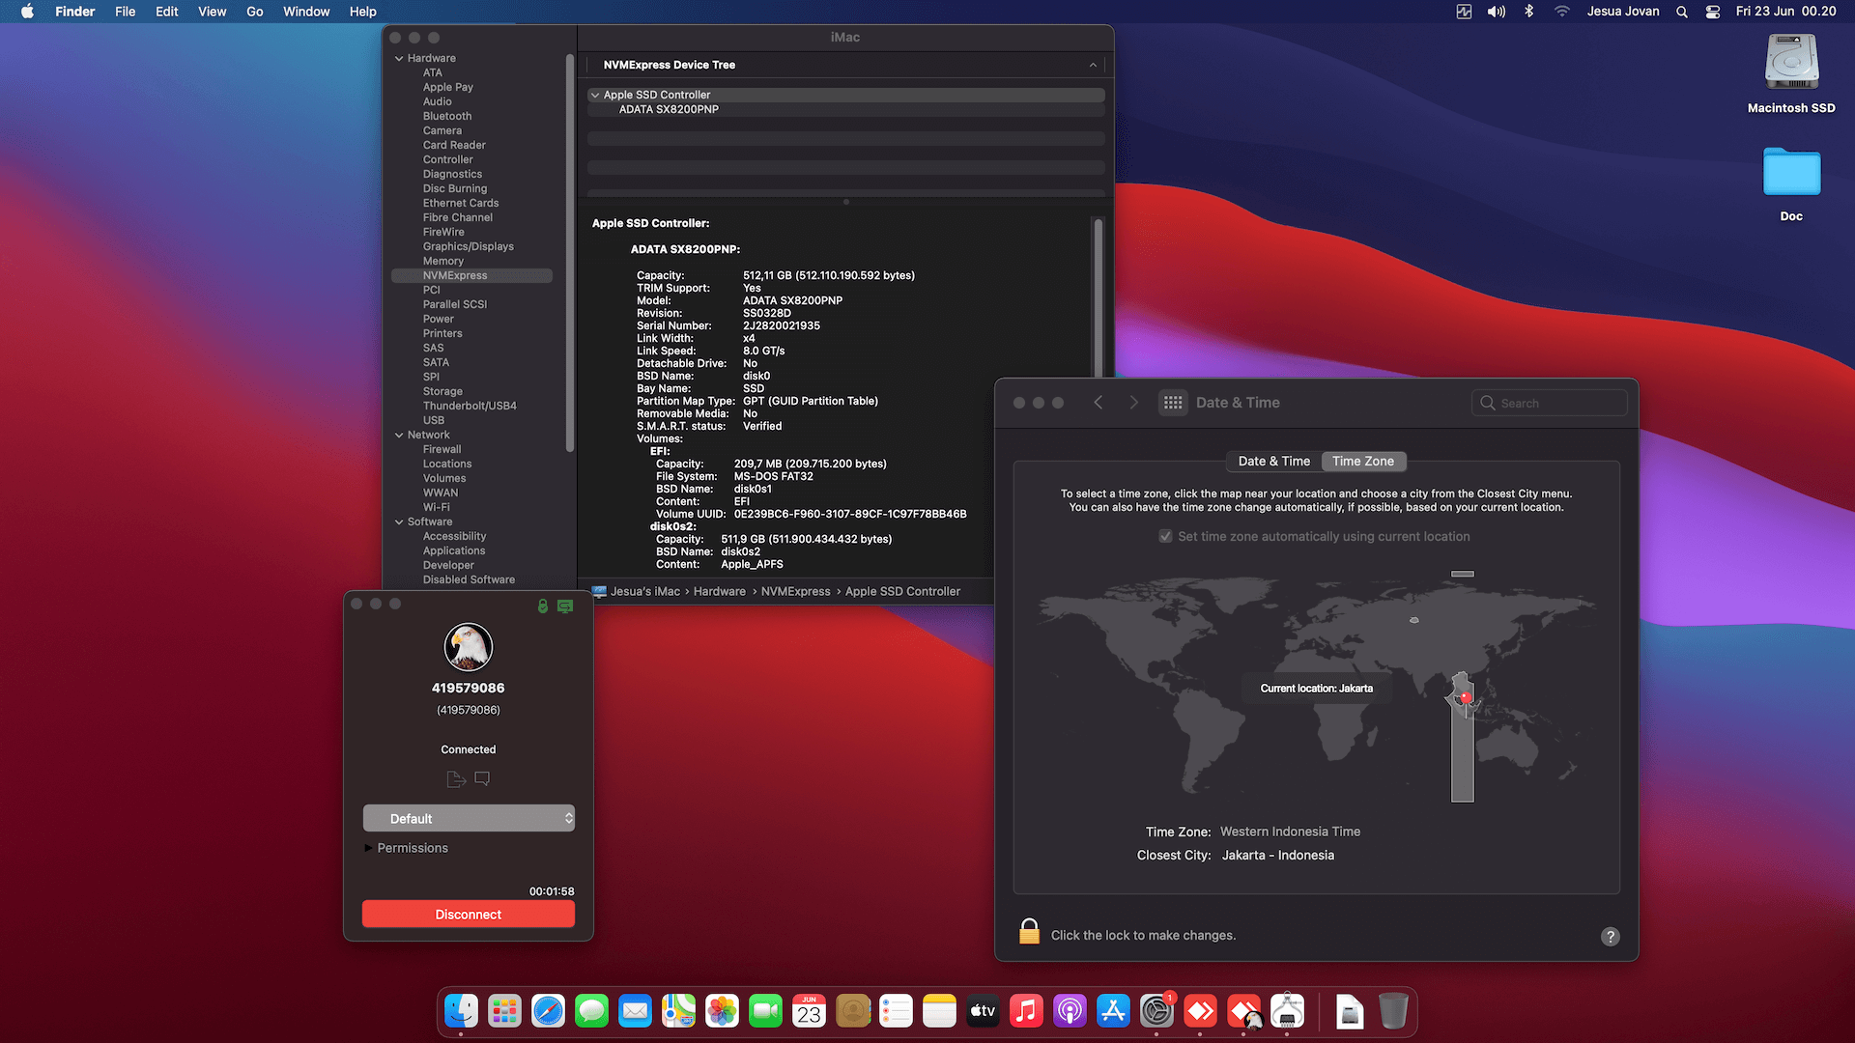Open the Apple menu

coord(27,12)
